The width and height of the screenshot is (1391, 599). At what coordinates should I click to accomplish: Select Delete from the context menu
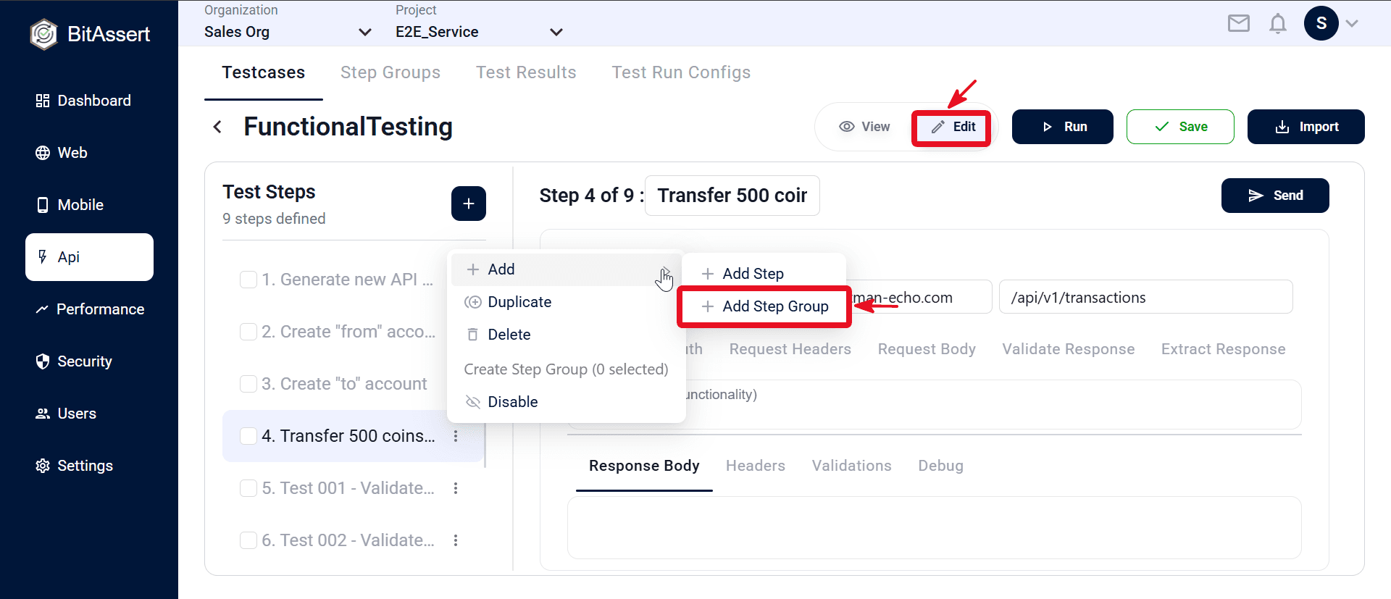566,335
